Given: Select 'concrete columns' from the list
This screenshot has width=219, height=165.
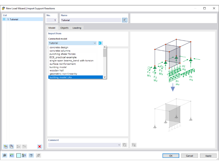Looking at the screenshot, I should [75, 51].
